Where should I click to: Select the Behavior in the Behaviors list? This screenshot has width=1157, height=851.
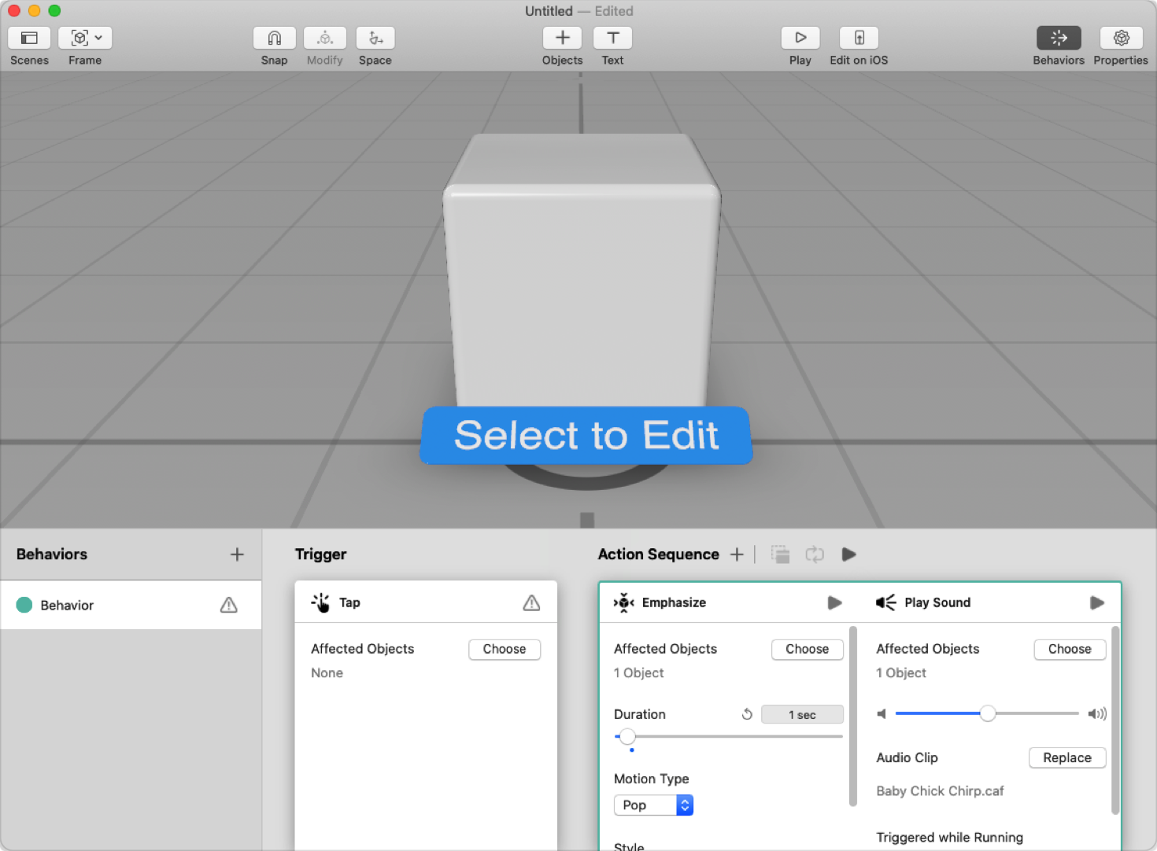click(x=68, y=605)
